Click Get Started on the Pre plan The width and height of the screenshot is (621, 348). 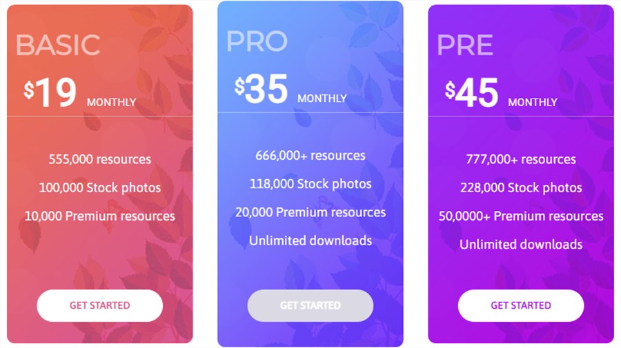coord(521,305)
